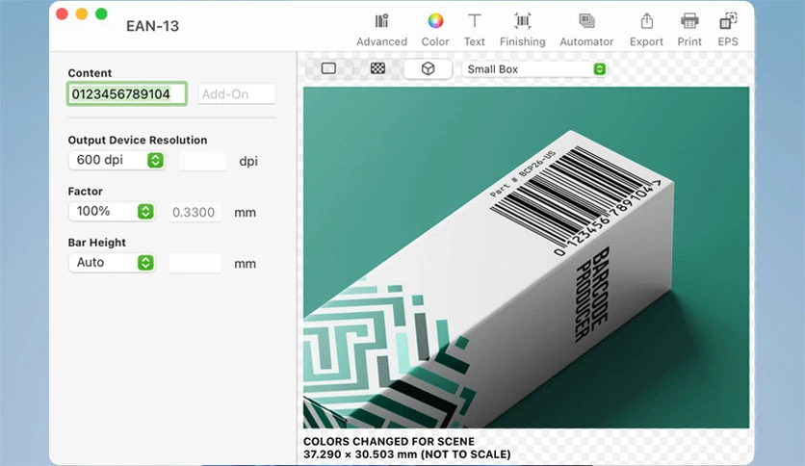Click the EAN-13 window title
This screenshot has height=466, width=805.
click(x=152, y=26)
